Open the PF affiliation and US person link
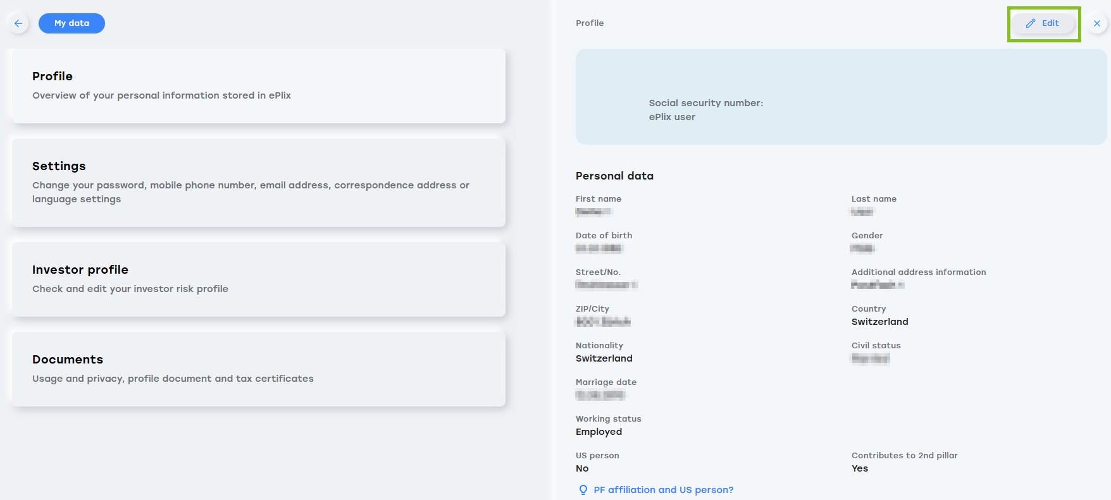1111x500 pixels. (664, 490)
